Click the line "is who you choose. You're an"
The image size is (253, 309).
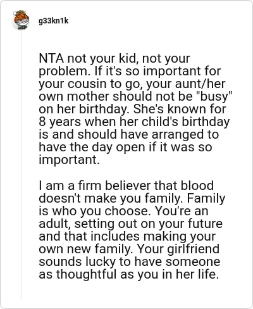pos(123,211)
